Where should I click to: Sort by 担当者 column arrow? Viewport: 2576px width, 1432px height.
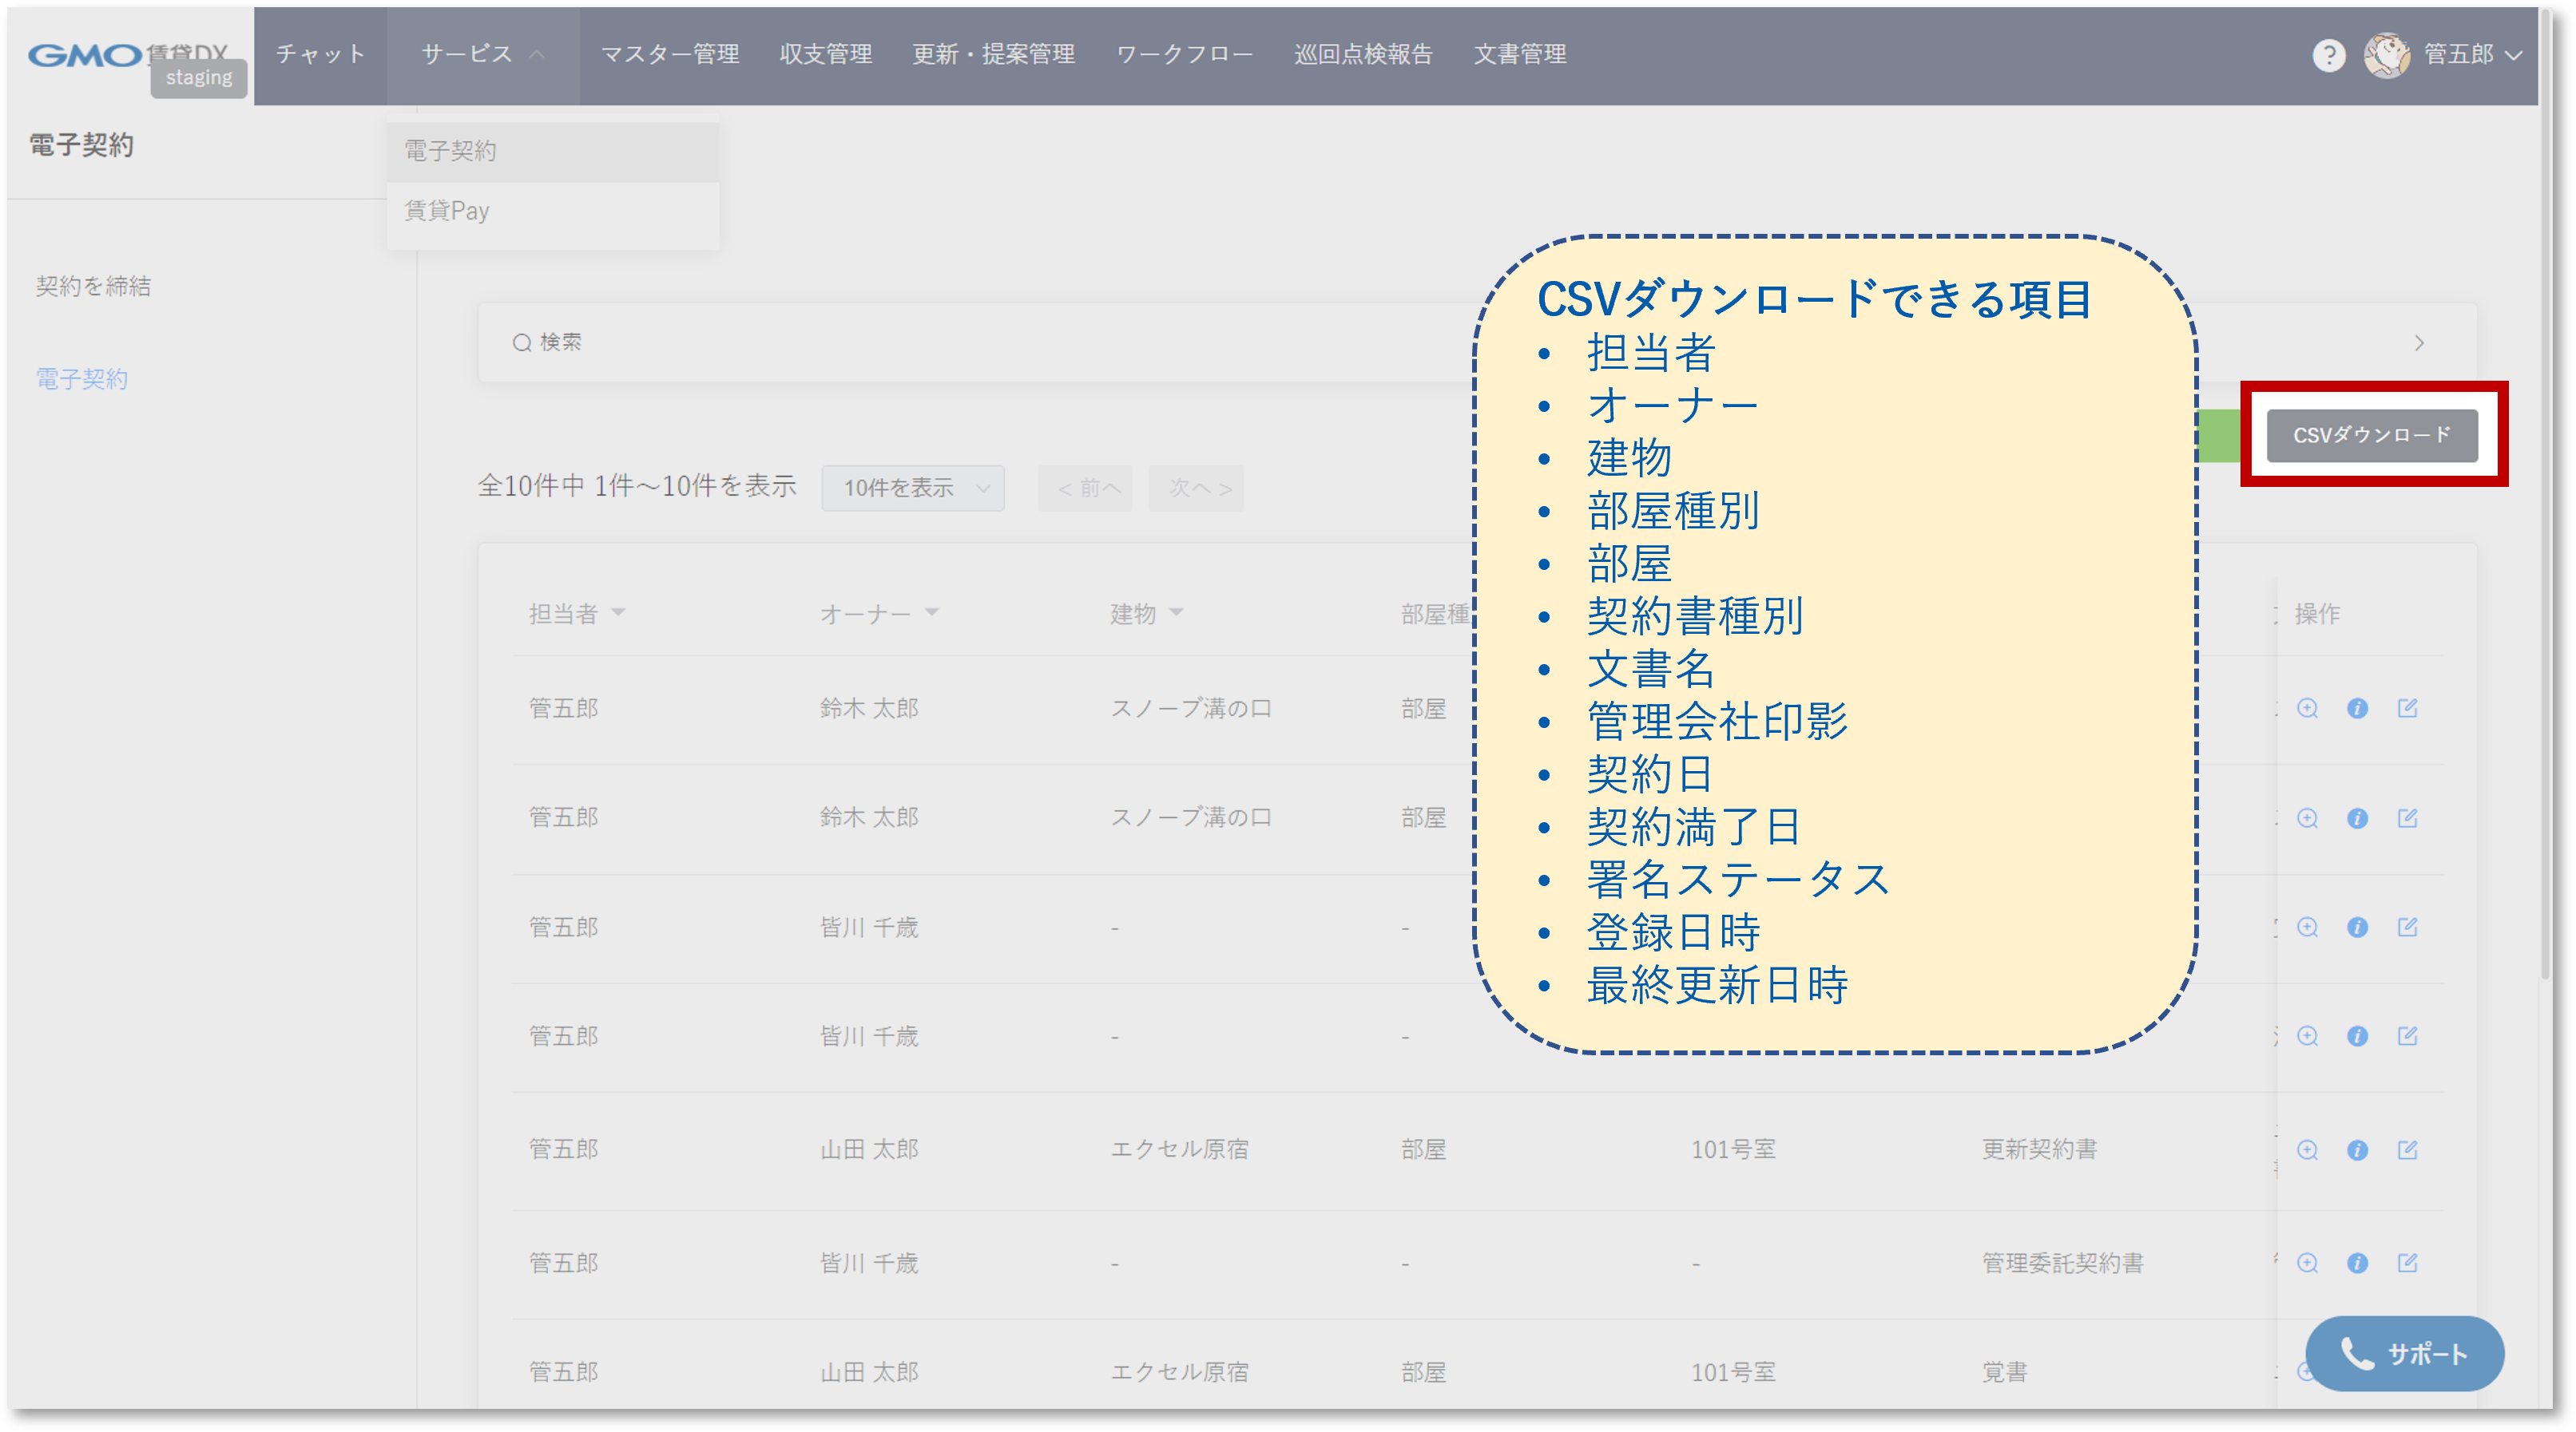[x=618, y=611]
